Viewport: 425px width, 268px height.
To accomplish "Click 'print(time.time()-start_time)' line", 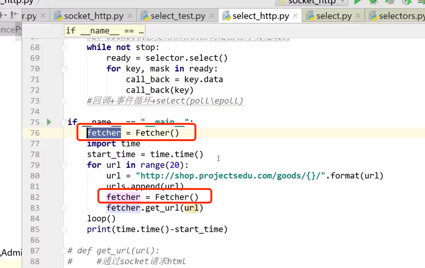I will [x=157, y=229].
